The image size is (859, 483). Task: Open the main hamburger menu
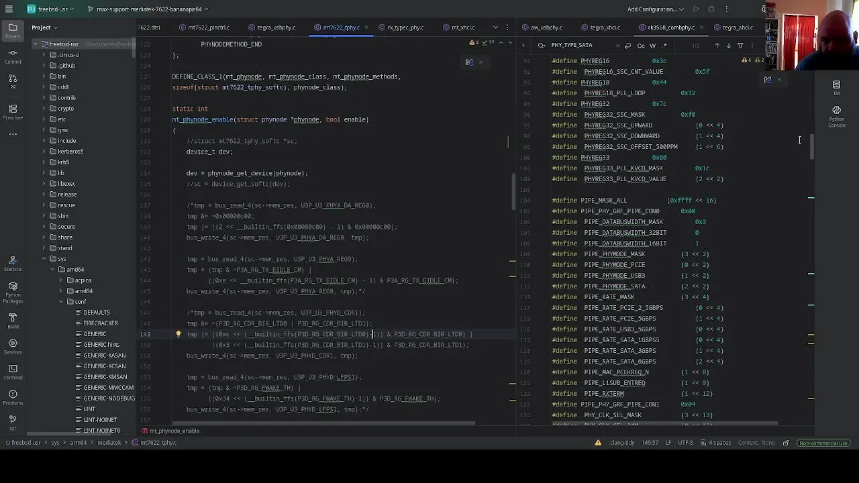click(9, 9)
